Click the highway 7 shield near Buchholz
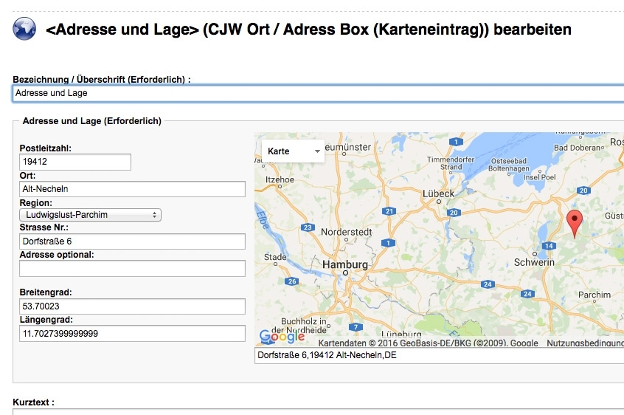This screenshot has height=415, width=624. coord(356,327)
